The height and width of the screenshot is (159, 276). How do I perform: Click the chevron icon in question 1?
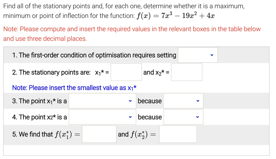211,55
